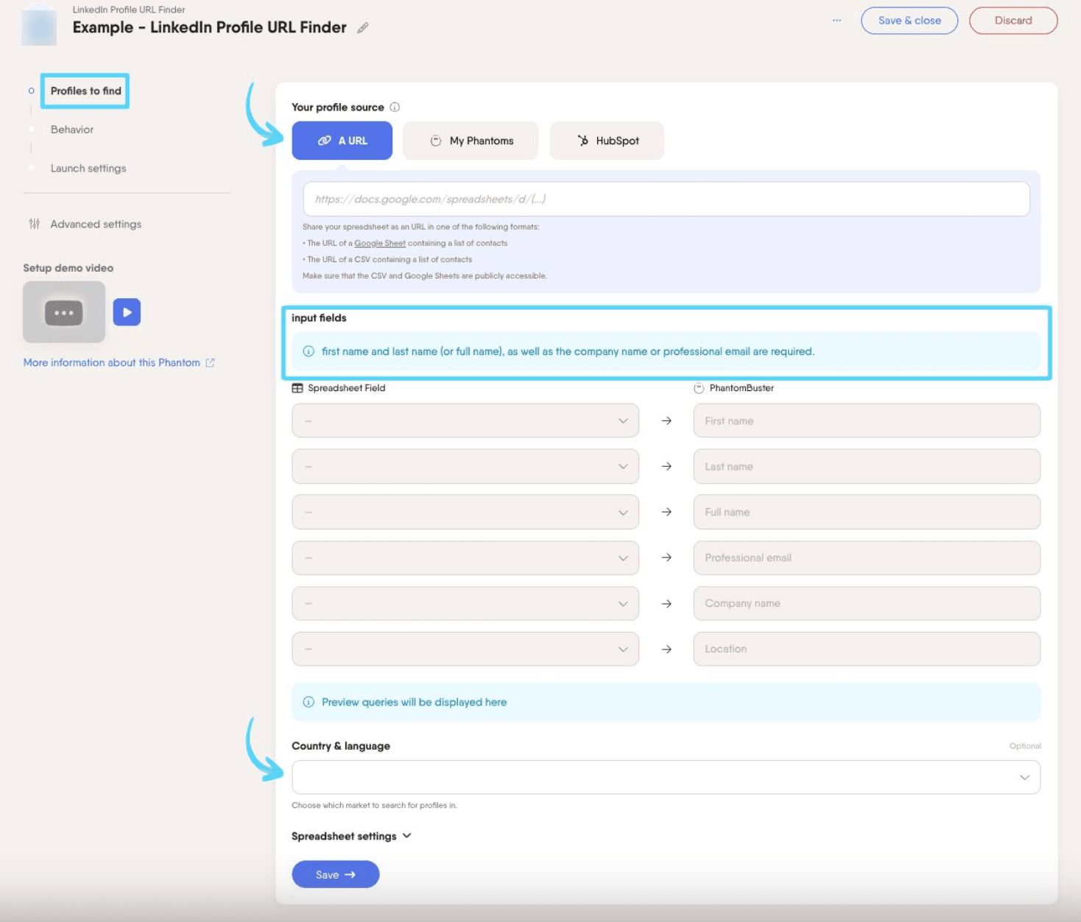This screenshot has height=922, width=1081.
Task: Open the spreadsheet field dropdown for Company name
Action: coord(465,603)
